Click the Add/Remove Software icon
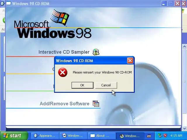This screenshot has width=187, height=140. click(x=96, y=104)
